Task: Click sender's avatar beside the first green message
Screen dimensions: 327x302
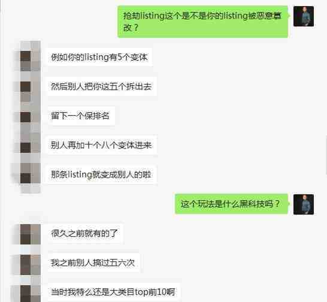Action: pyautogui.click(x=304, y=16)
